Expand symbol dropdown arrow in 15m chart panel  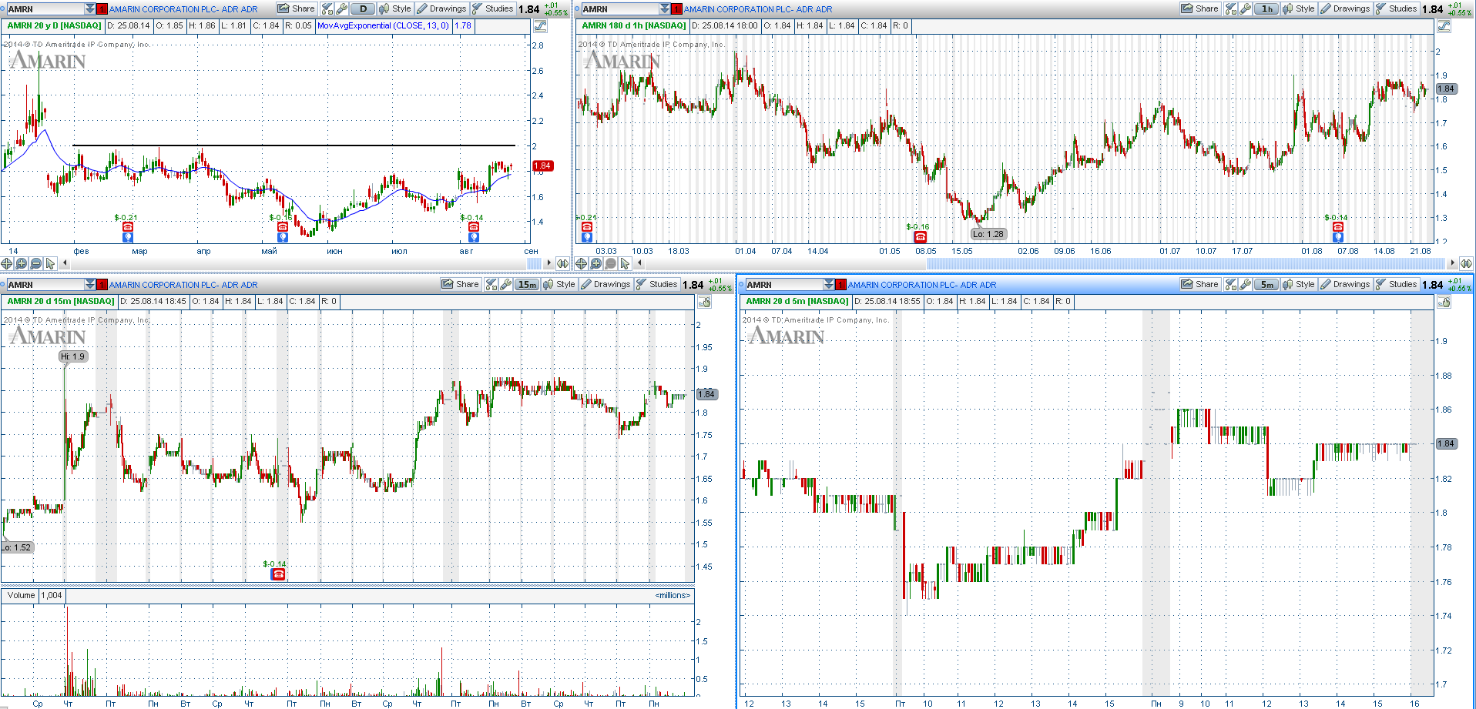[x=90, y=284]
